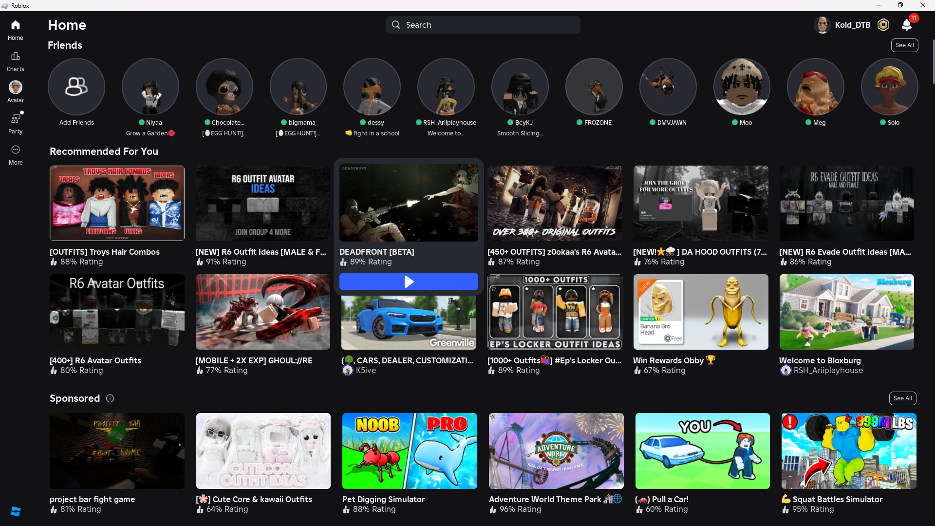Click RSH_Ariiplayhouse under Welcome to Bloxburg

click(x=828, y=371)
